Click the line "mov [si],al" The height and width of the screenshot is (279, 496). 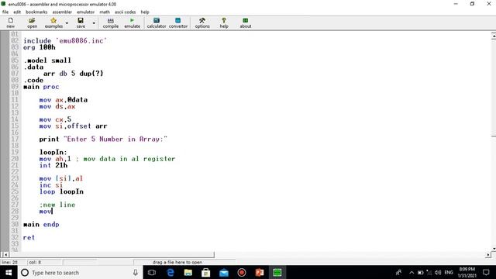(x=61, y=178)
